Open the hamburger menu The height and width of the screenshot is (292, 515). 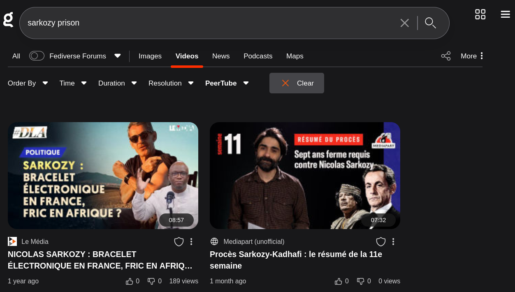(505, 14)
